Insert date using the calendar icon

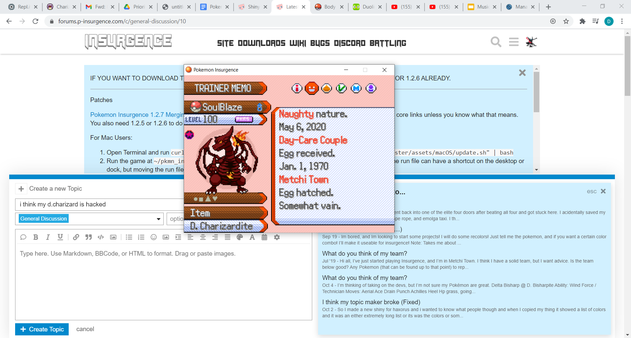pos(264,237)
